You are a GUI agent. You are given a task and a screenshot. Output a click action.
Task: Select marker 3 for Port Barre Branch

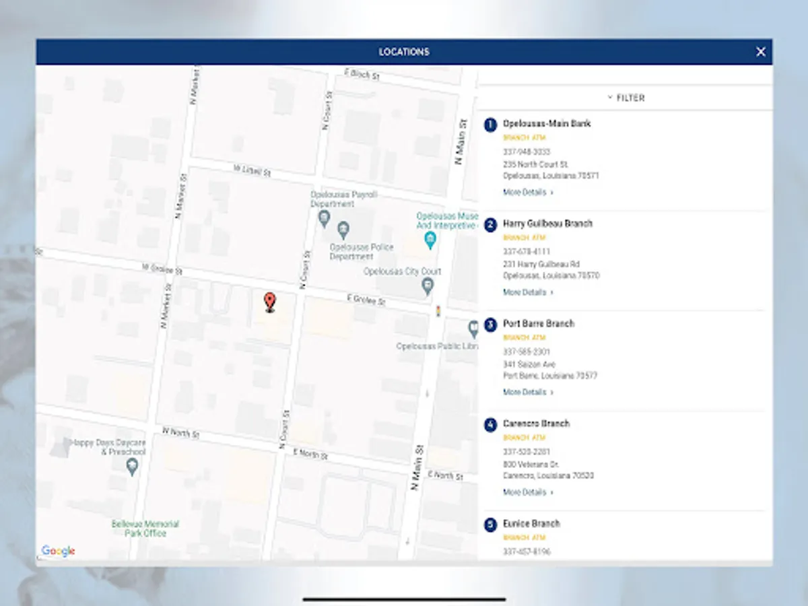click(x=490, y=325)
